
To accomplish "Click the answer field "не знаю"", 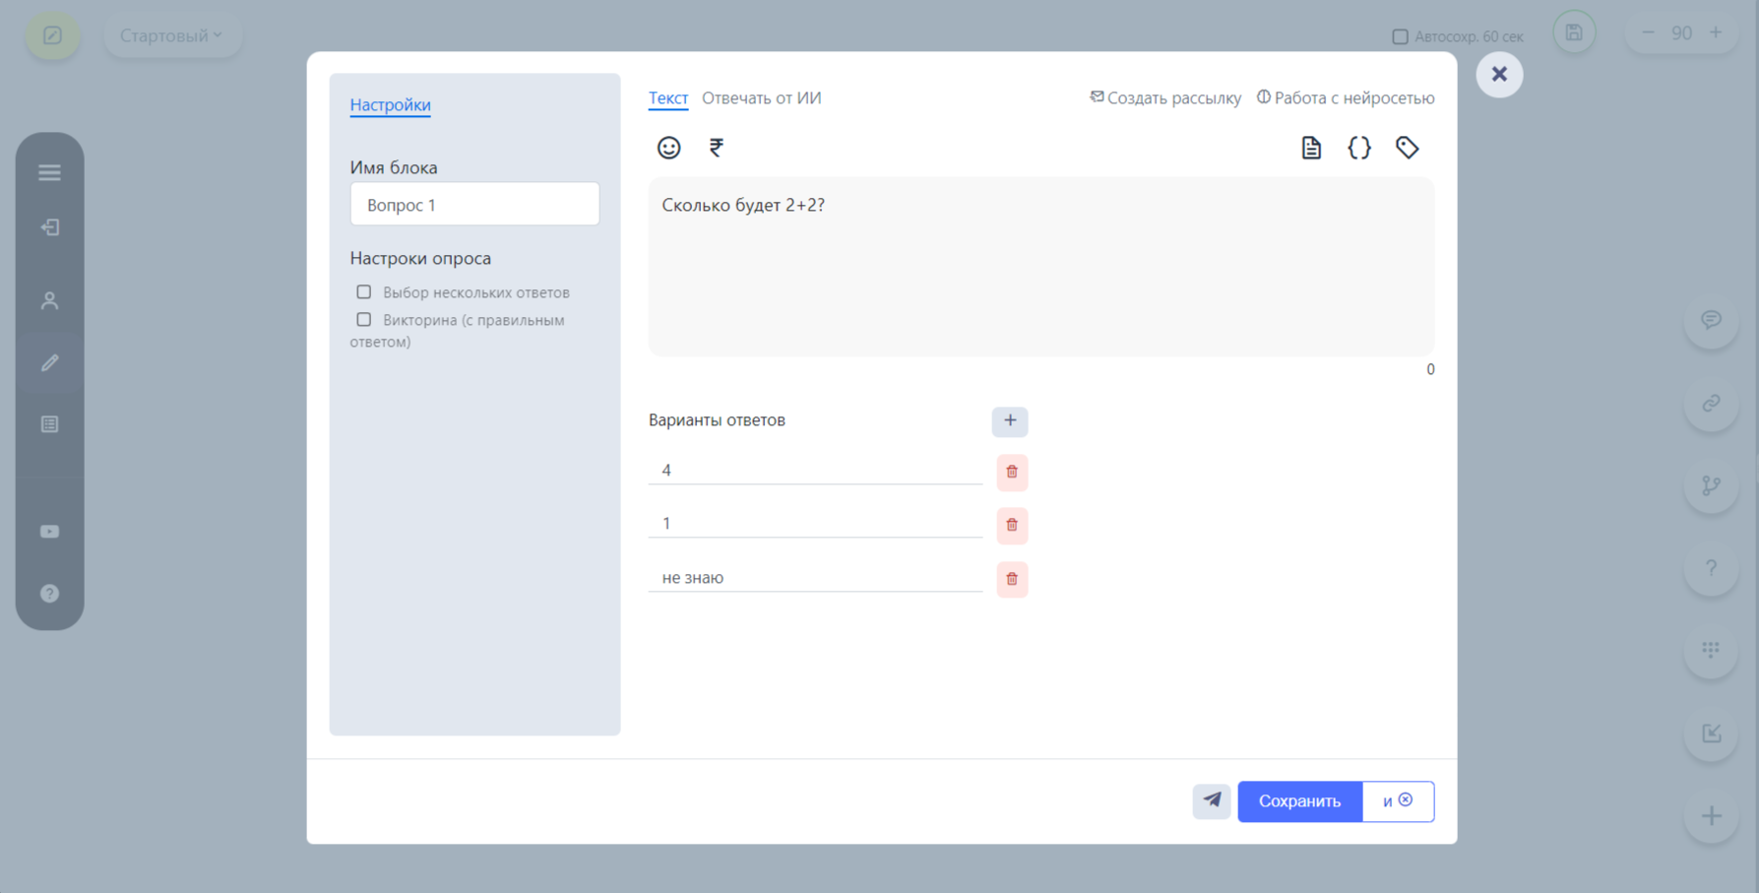I will 815,578.
